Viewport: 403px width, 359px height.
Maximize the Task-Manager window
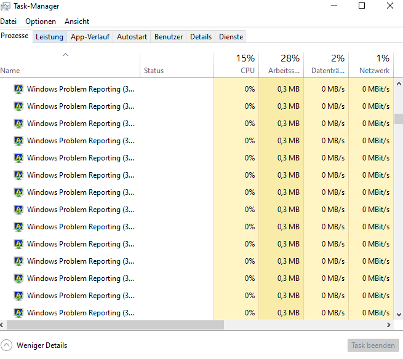[362, 6]
